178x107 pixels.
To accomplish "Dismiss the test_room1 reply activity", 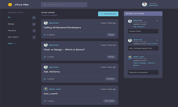I will click(157, 40).
